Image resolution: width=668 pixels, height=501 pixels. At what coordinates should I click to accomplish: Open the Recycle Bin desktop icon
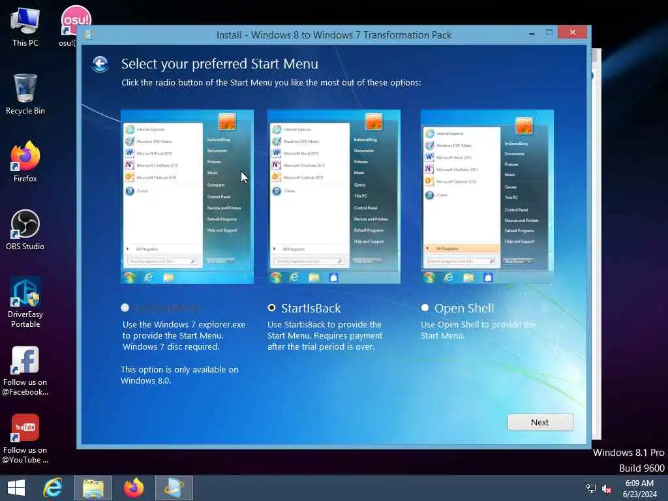(x=25, y=94)
